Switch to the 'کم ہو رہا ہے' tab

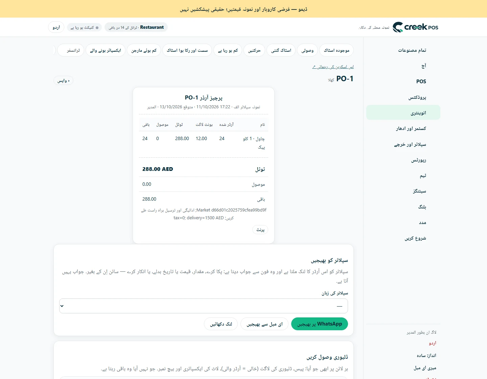228,50
